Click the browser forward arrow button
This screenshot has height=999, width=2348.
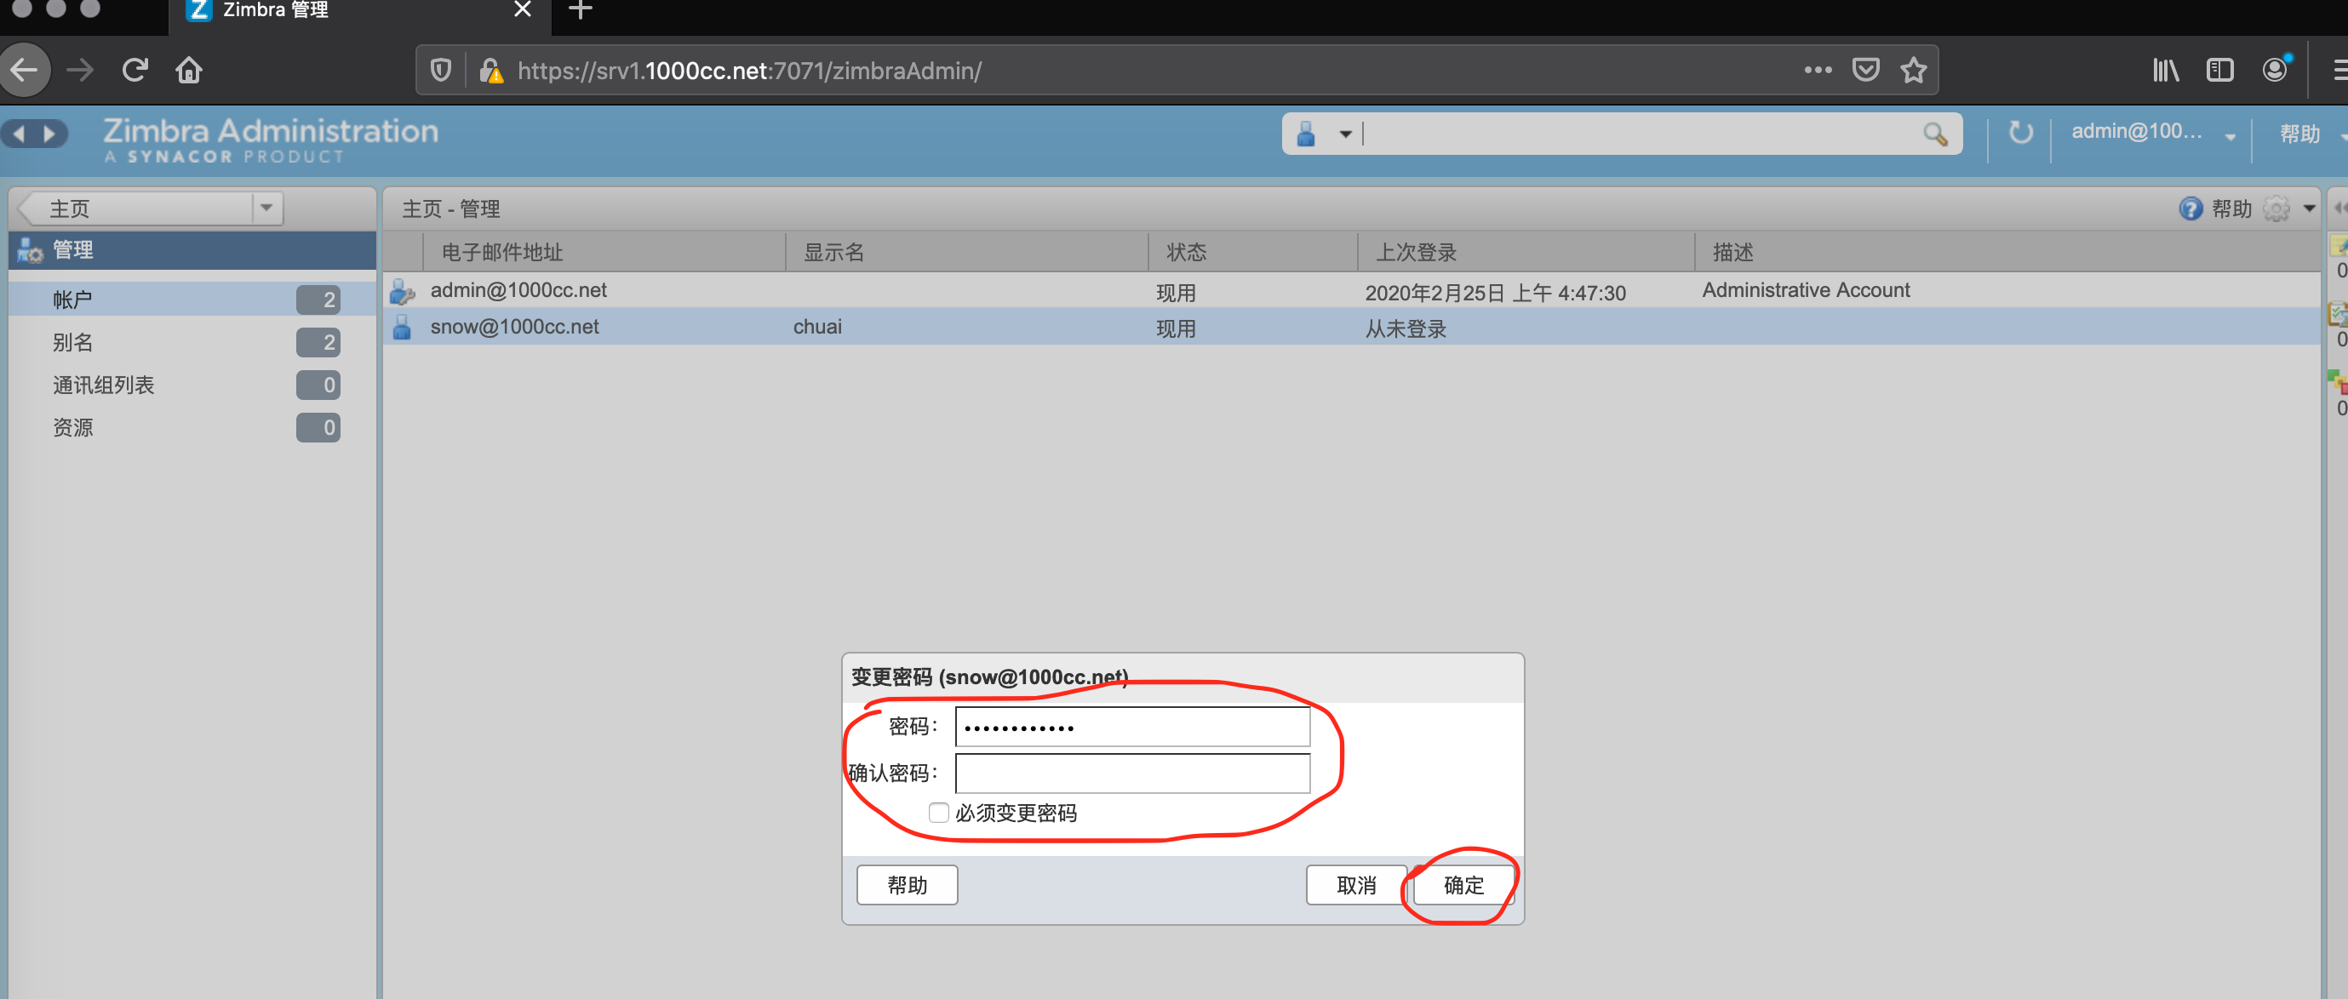pyautogui.click(x=80, y=70)
